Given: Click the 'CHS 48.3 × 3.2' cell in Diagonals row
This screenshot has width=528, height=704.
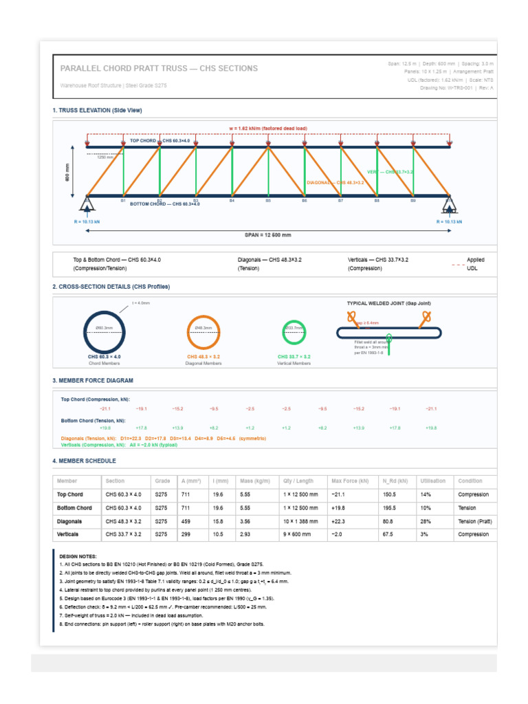Looking at the screenshot, I should point(124,521).
